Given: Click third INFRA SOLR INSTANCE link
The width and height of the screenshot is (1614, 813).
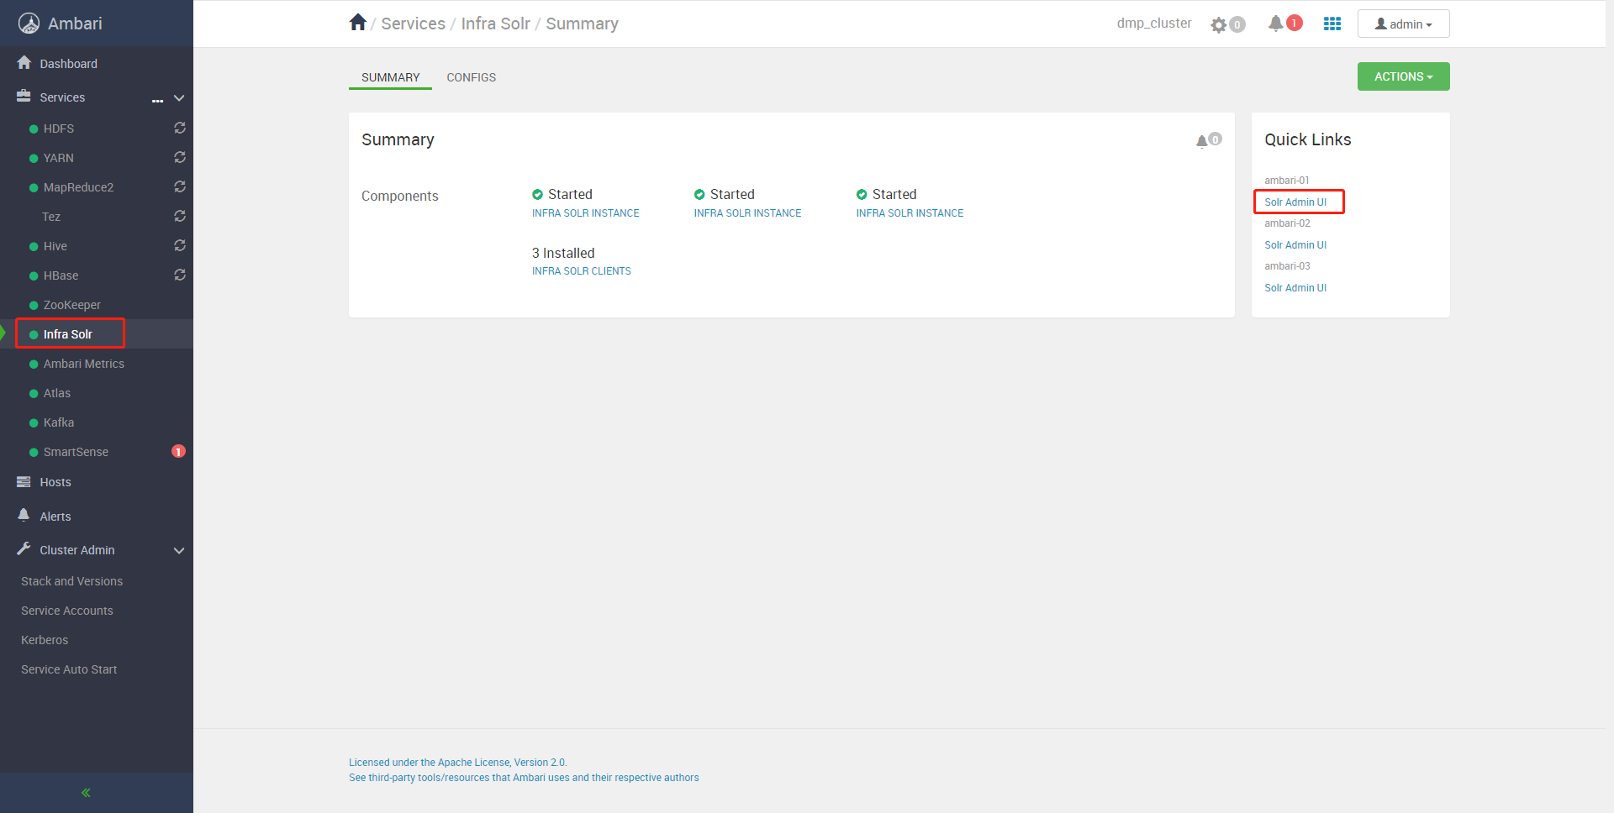Looking at the screenshot, I should (910, 213).
